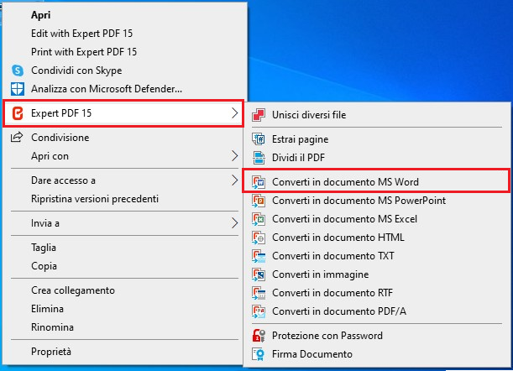Viewport: 513px width, 371px height.
Task: Click the Estrai pagine icon
Action: (259, 139)
